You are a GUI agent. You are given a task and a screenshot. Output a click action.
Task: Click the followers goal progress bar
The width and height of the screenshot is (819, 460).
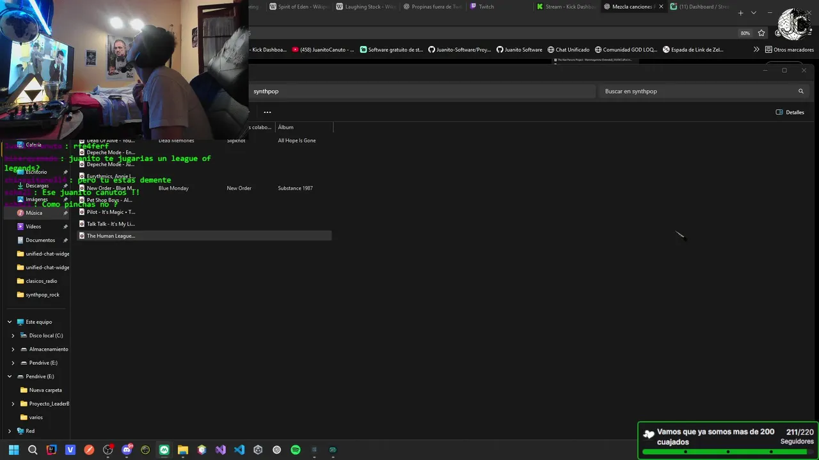(x=728, y=452)
